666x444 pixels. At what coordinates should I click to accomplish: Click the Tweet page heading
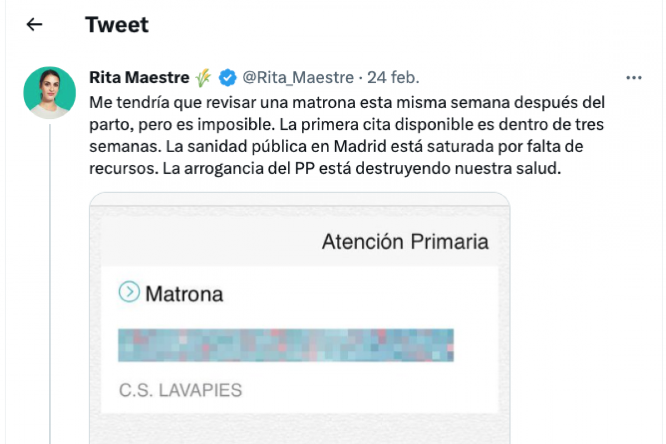[x=117, y=25]
